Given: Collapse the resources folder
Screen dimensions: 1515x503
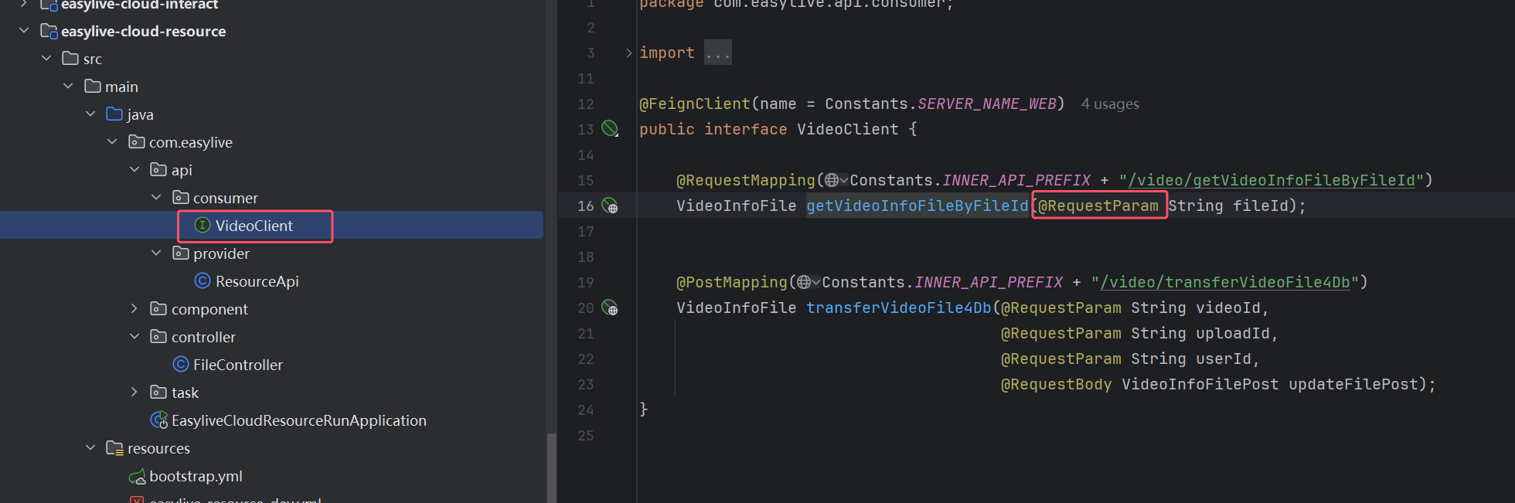Looking at the screenshot, I should coord(90,448).
